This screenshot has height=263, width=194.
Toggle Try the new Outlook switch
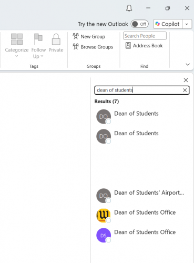coord(140,24)
